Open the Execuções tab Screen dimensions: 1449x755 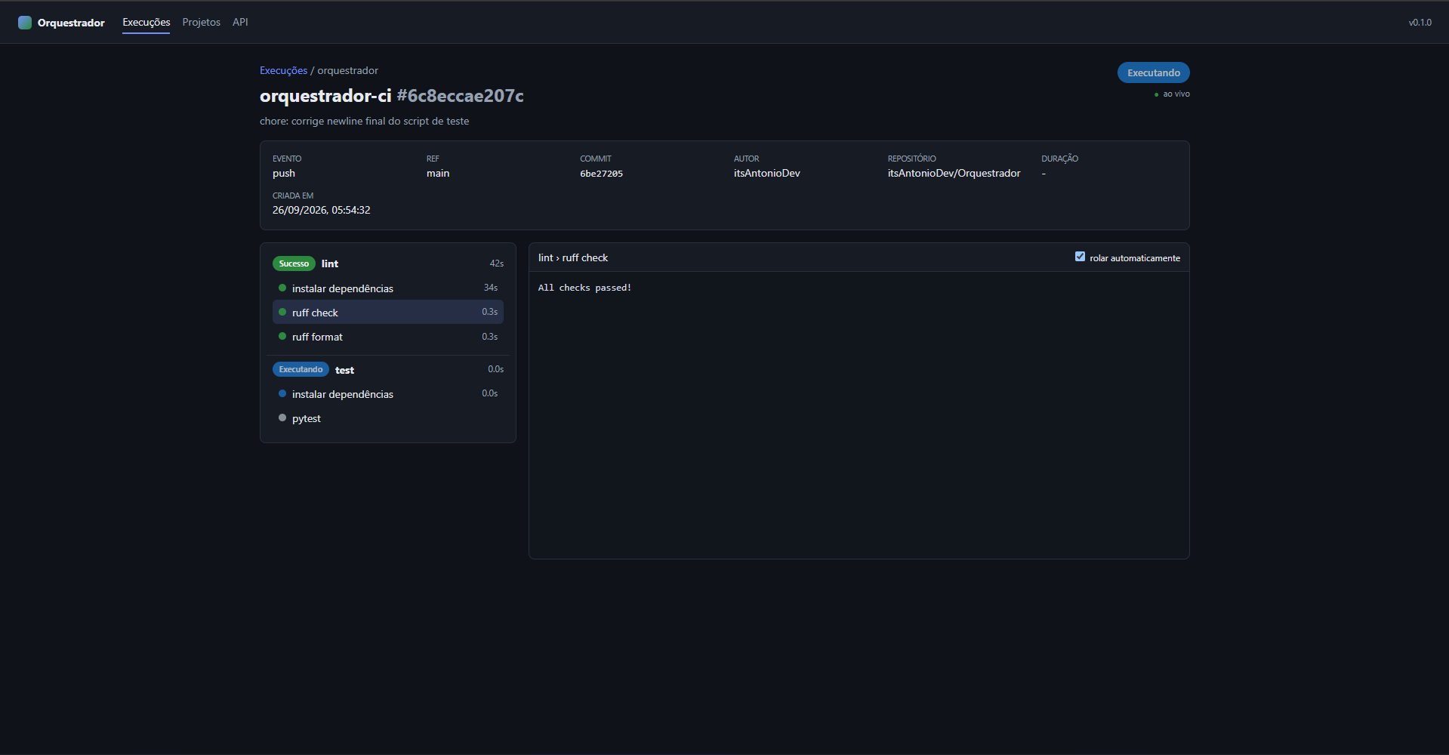146,23
